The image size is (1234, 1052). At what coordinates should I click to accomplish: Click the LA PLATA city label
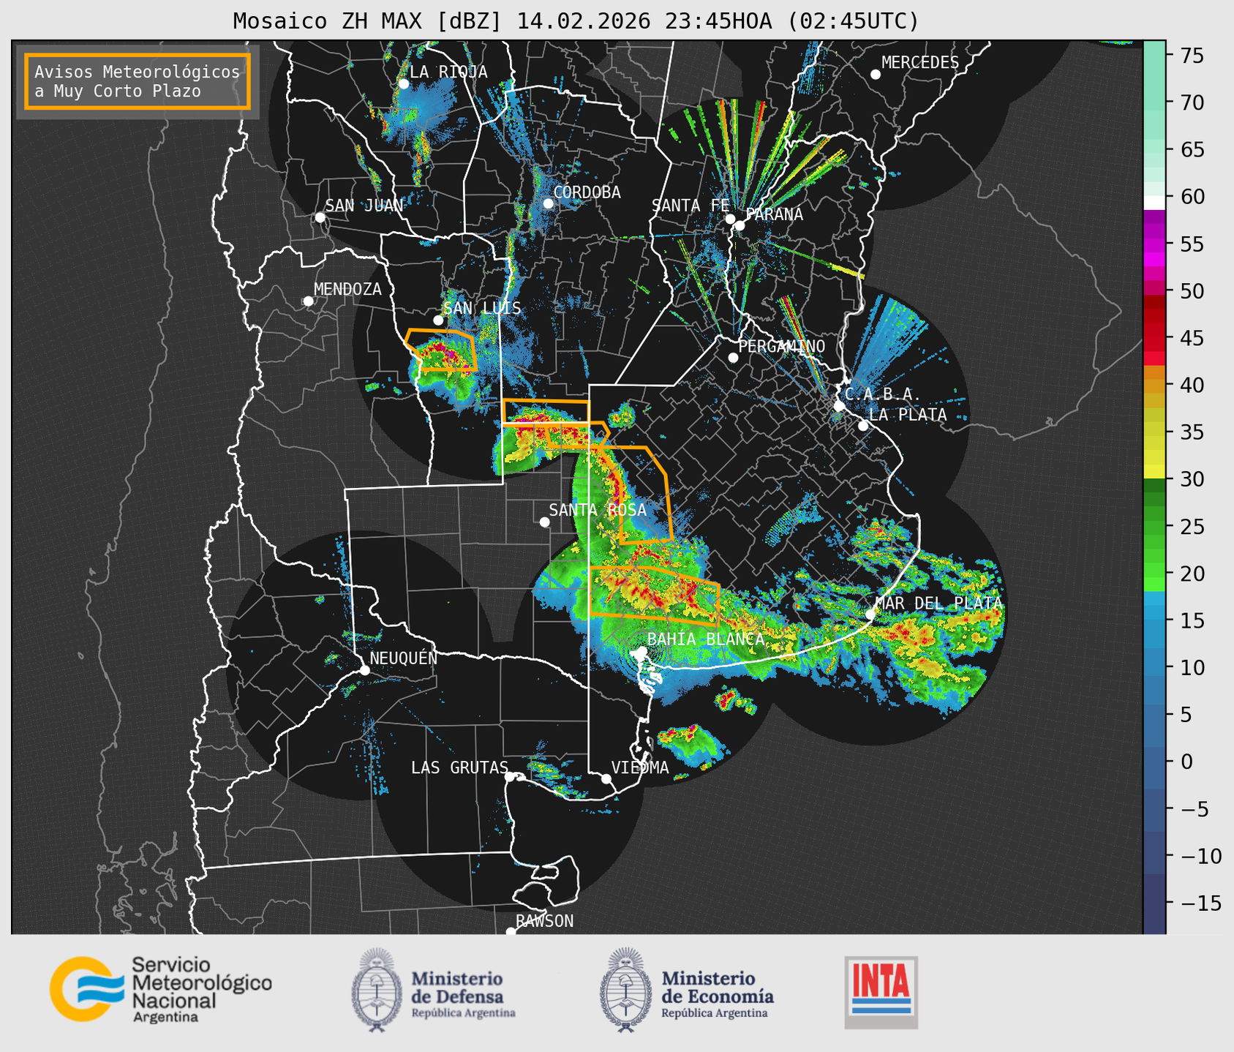point(908,415)
